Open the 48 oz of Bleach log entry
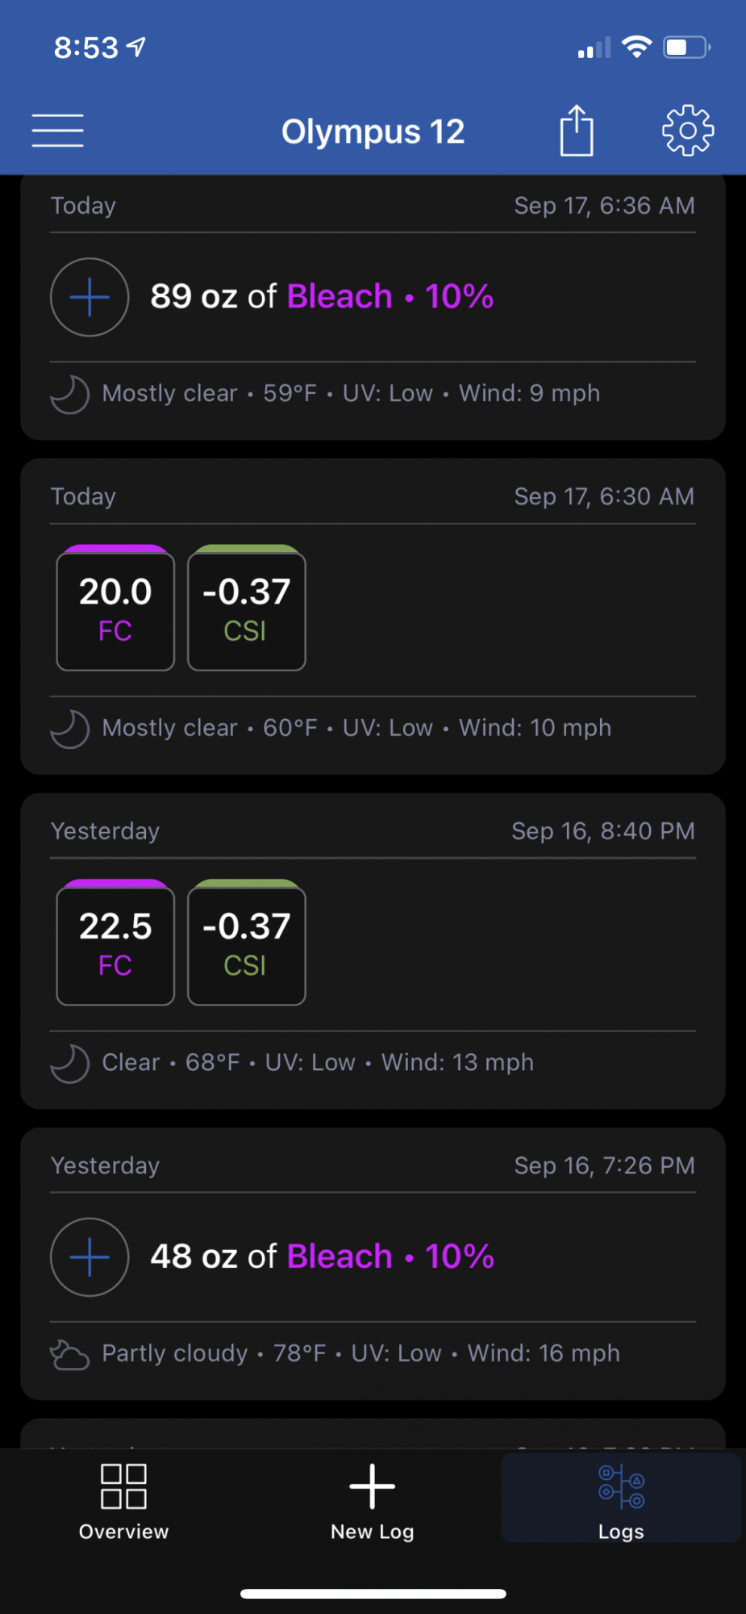This screenshot has height=1614, width=746. pos(373,1264)
